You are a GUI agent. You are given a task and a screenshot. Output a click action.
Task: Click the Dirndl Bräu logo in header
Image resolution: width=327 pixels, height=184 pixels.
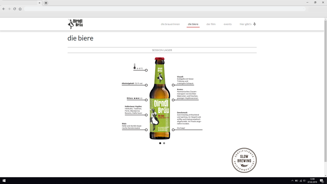pos(75,24)
